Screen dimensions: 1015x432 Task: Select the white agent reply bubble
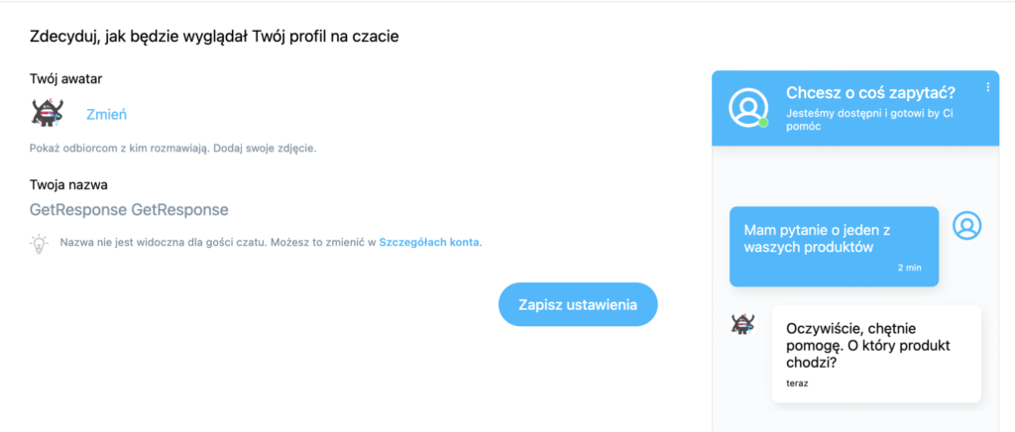pyautogui.click(x=876, y=354)
